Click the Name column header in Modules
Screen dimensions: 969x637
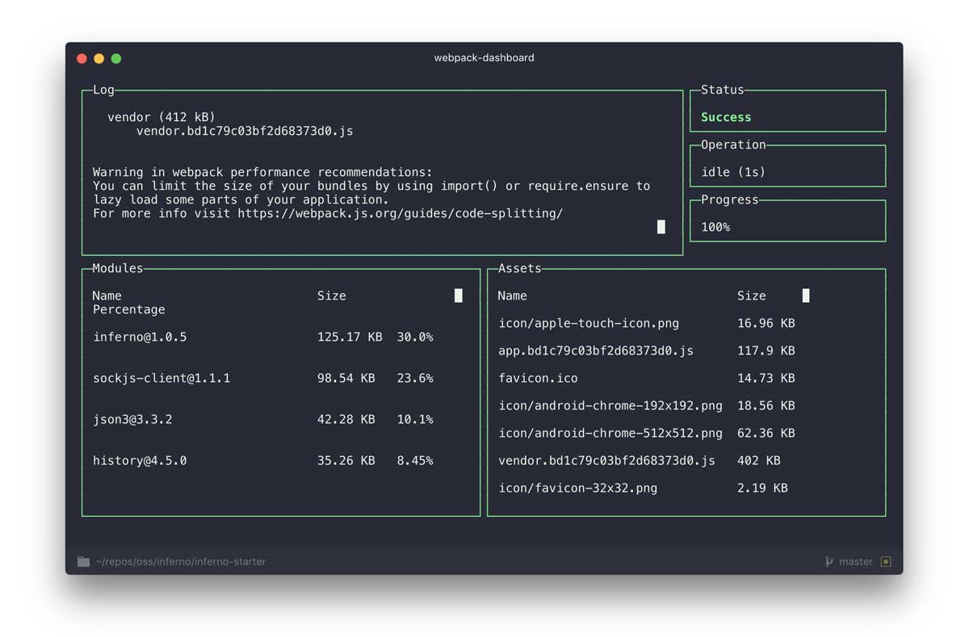pyautogui.click(x=107, y=295)
